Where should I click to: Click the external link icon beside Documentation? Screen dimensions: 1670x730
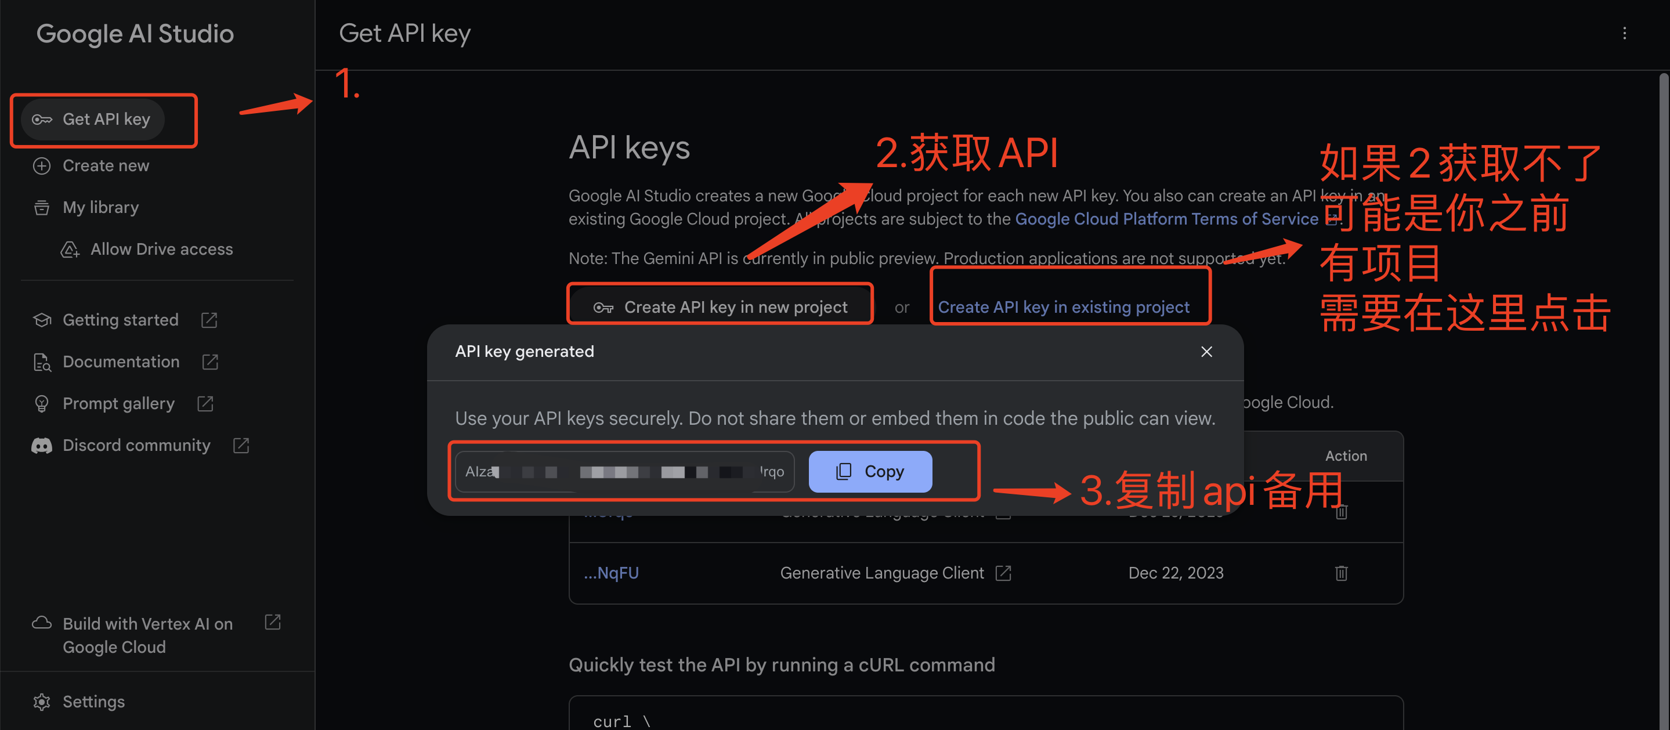pos(210,362)
